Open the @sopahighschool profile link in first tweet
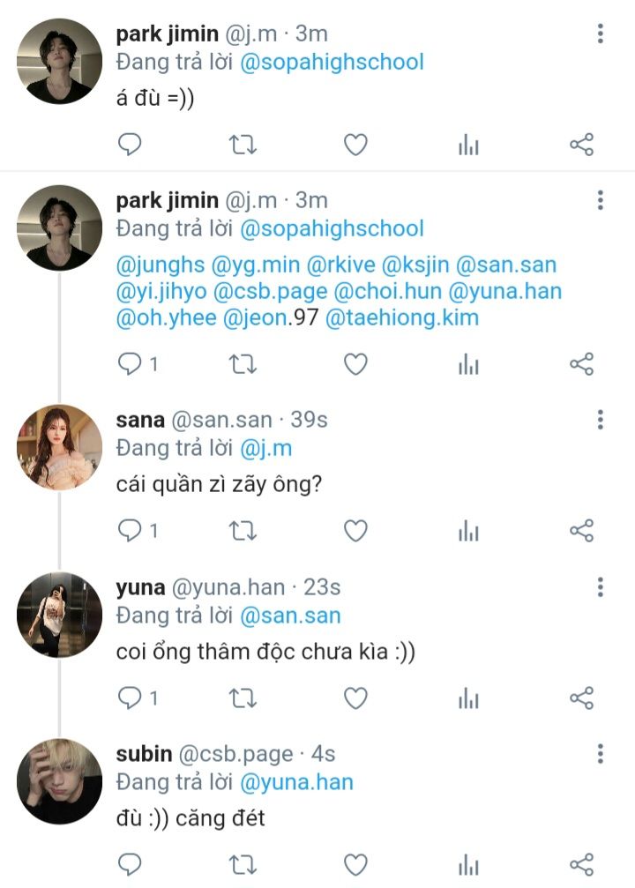Viewport: 635px width, 888px height. click(332, 62)
